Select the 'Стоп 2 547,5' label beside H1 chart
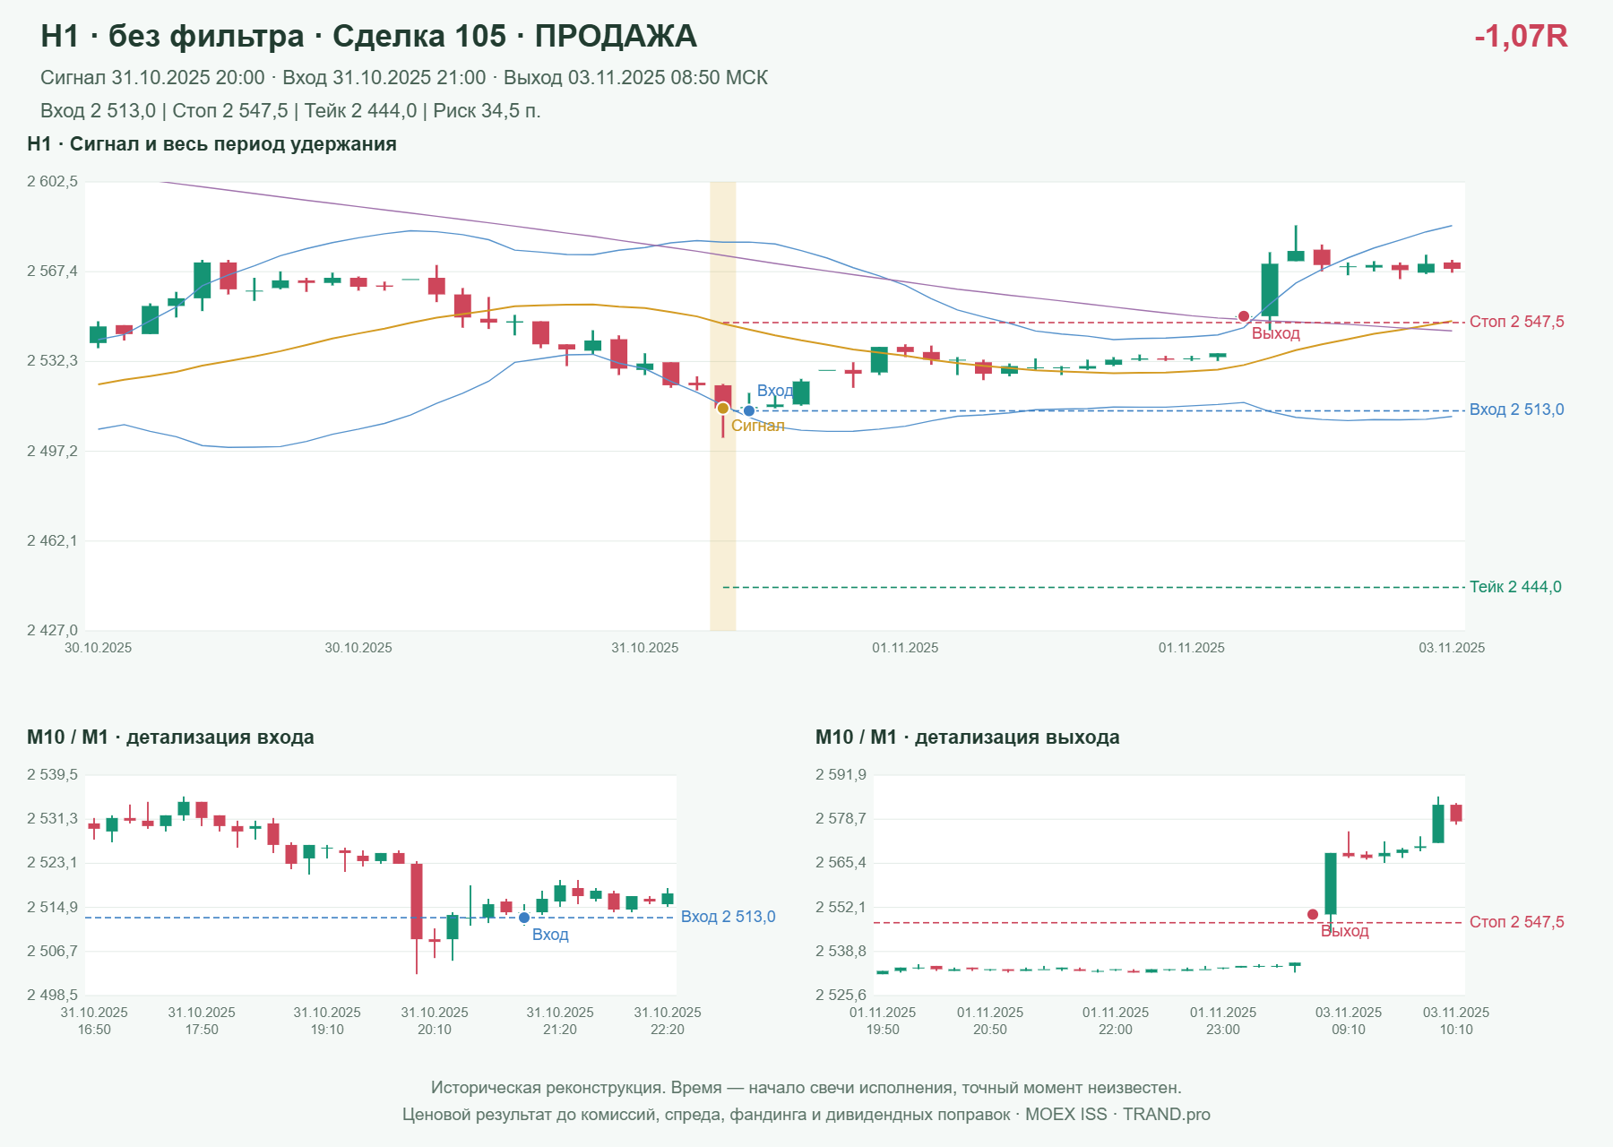This screenshot has height=1147, width=1613. coord(1516,322)
